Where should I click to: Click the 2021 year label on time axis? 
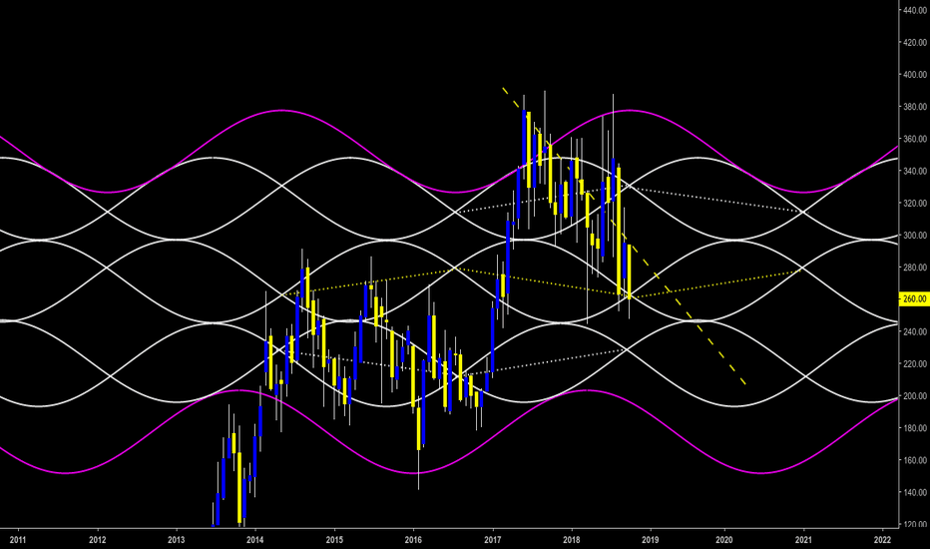point(803,539)
